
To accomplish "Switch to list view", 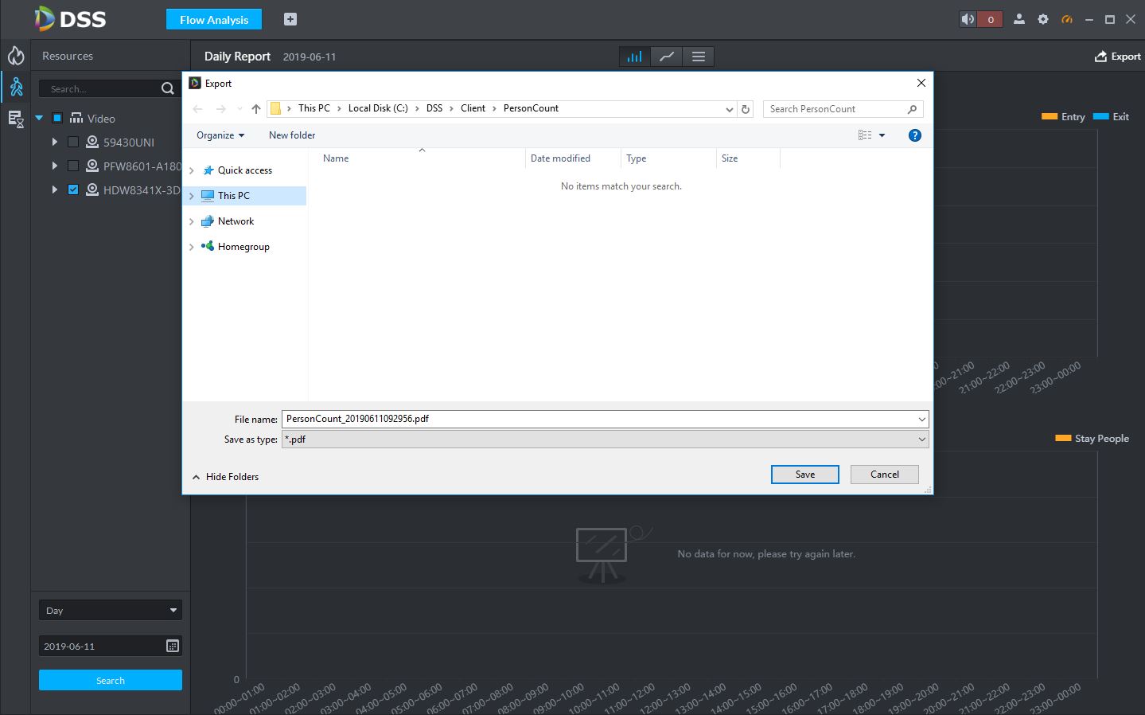I will [699, 57].
